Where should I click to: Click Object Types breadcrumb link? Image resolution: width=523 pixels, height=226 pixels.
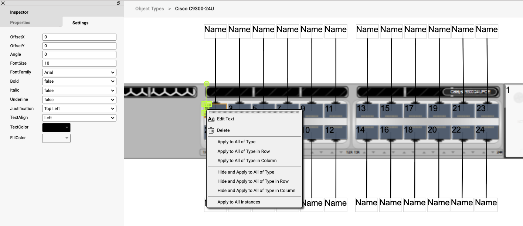(x=150, y=8)
